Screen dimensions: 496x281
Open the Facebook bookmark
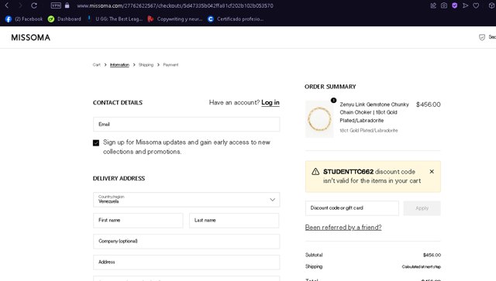click(24, 19)
